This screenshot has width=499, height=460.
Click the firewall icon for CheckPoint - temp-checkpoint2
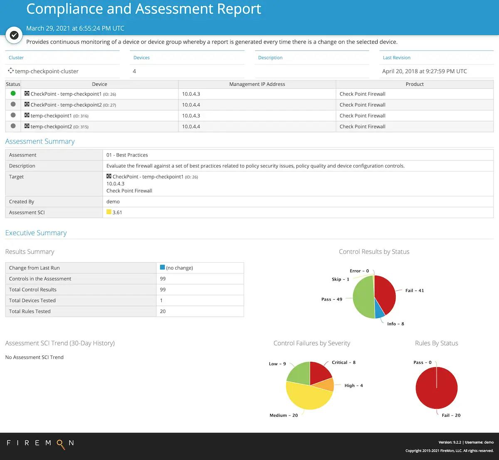[x=26, y=104]
